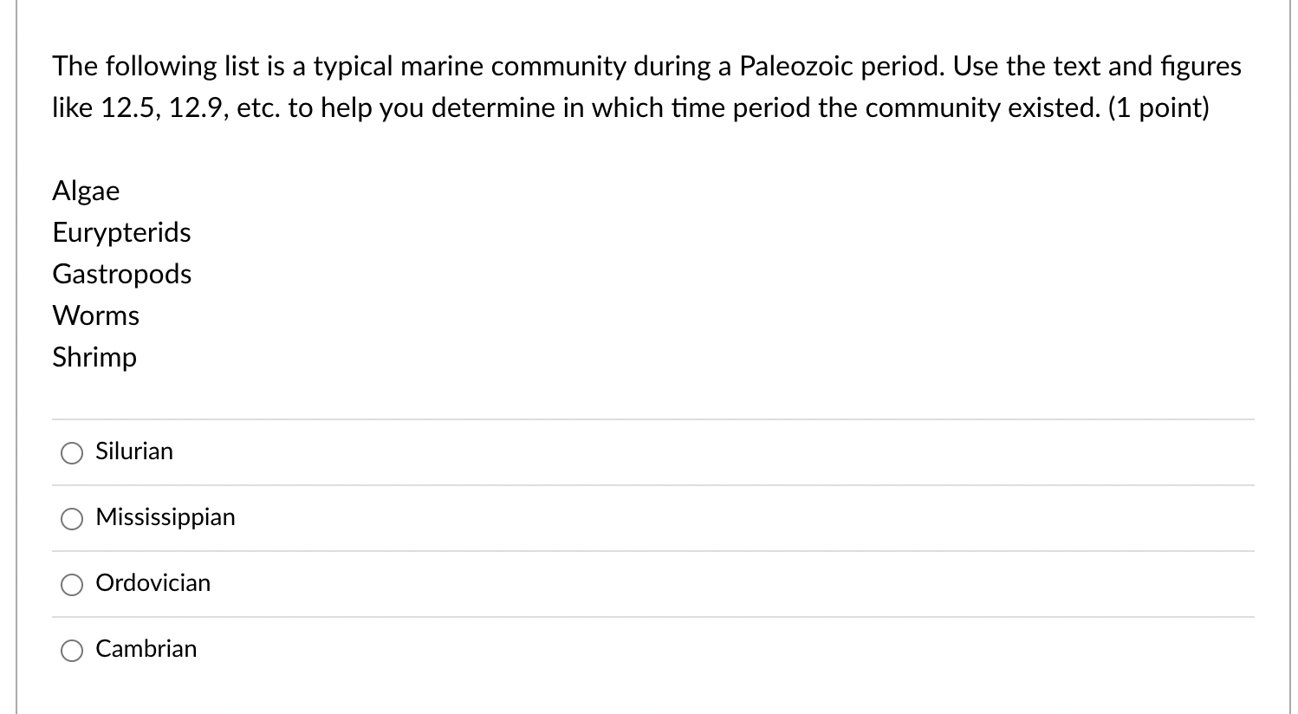
Task: Click the Ordovician answer label
Action: 153,583
